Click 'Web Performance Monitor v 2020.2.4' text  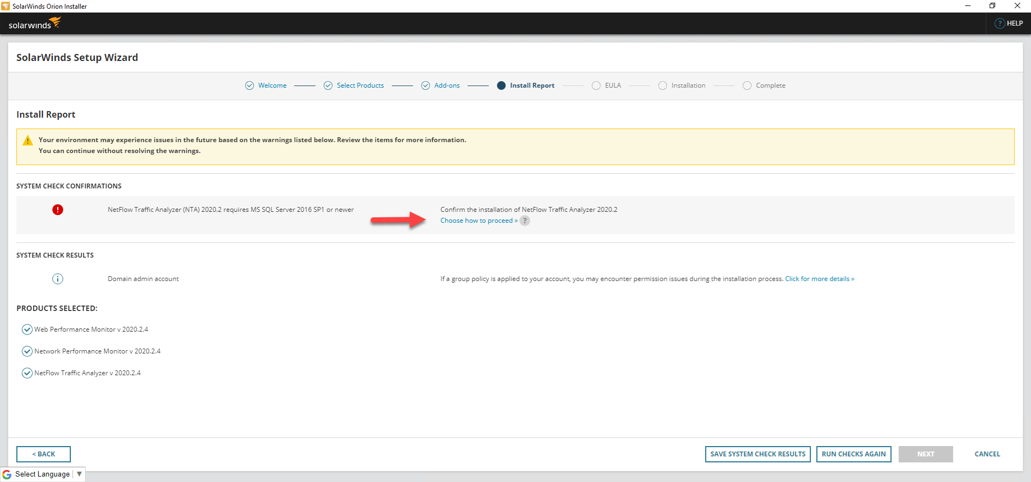click(91, 330)
